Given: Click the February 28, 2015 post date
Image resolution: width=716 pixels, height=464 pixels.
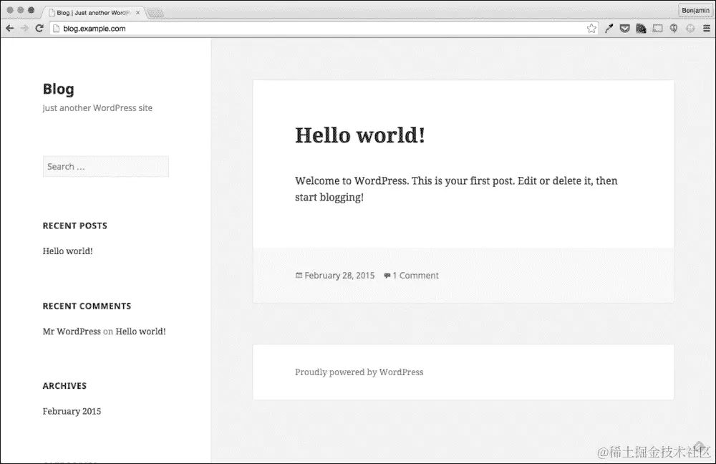Looking at the screenshot, I should (x=339, y=276).
